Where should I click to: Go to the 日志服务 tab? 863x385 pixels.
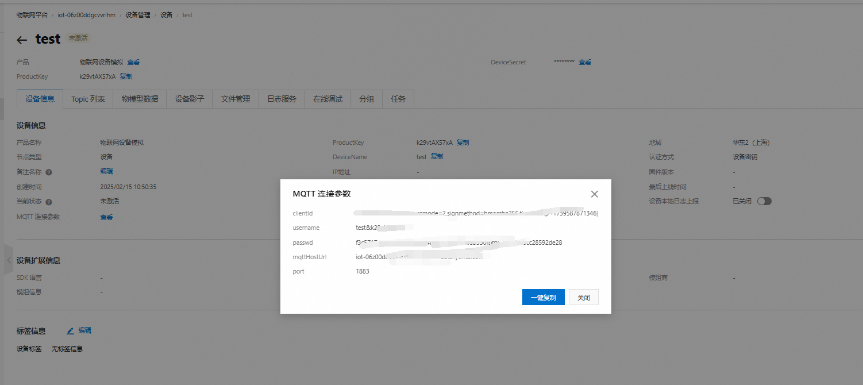pos(282,99)
